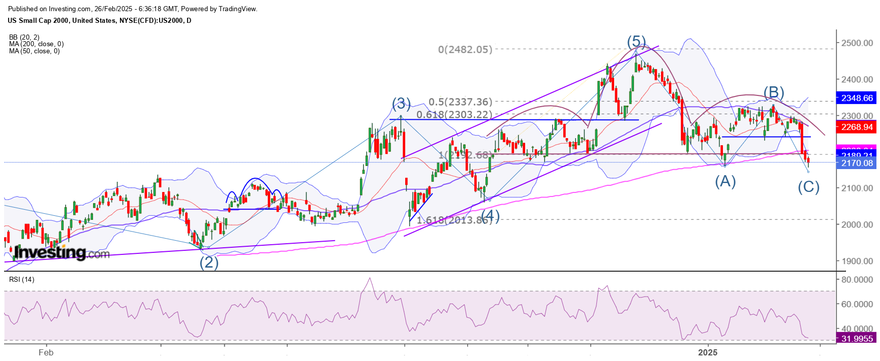This screenshot has height=361, width=880.
Task: Select the wave (A) label
Action: click(725, 181)
